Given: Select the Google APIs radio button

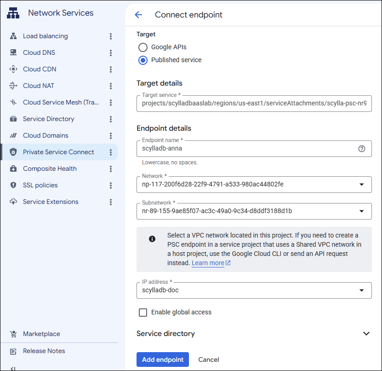Looking at the screenshot, I should tap(143, 47).
